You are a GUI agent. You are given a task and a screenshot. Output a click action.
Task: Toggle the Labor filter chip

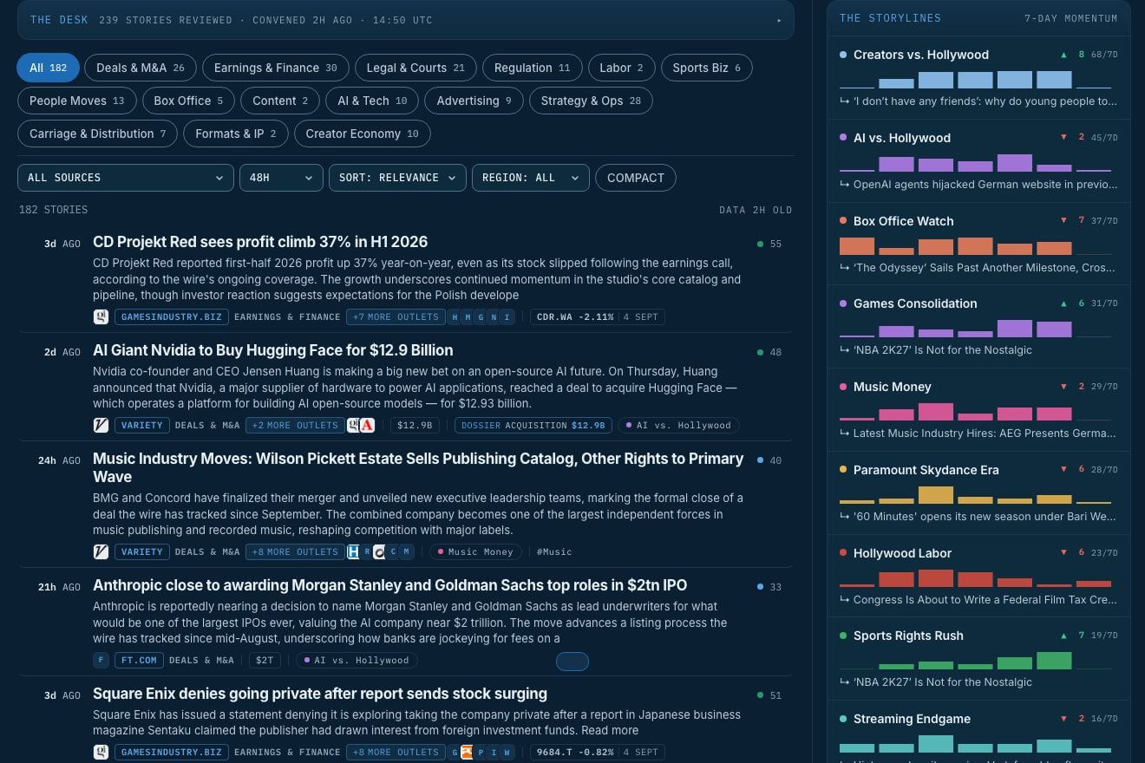[x=622, y=68]
